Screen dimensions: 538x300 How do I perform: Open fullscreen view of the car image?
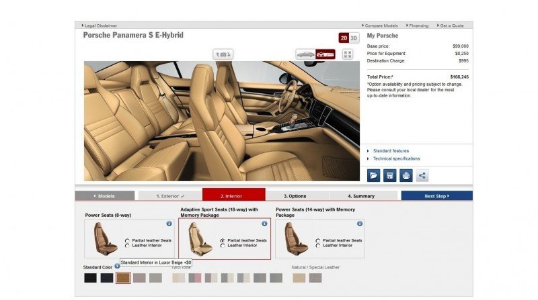348,54
